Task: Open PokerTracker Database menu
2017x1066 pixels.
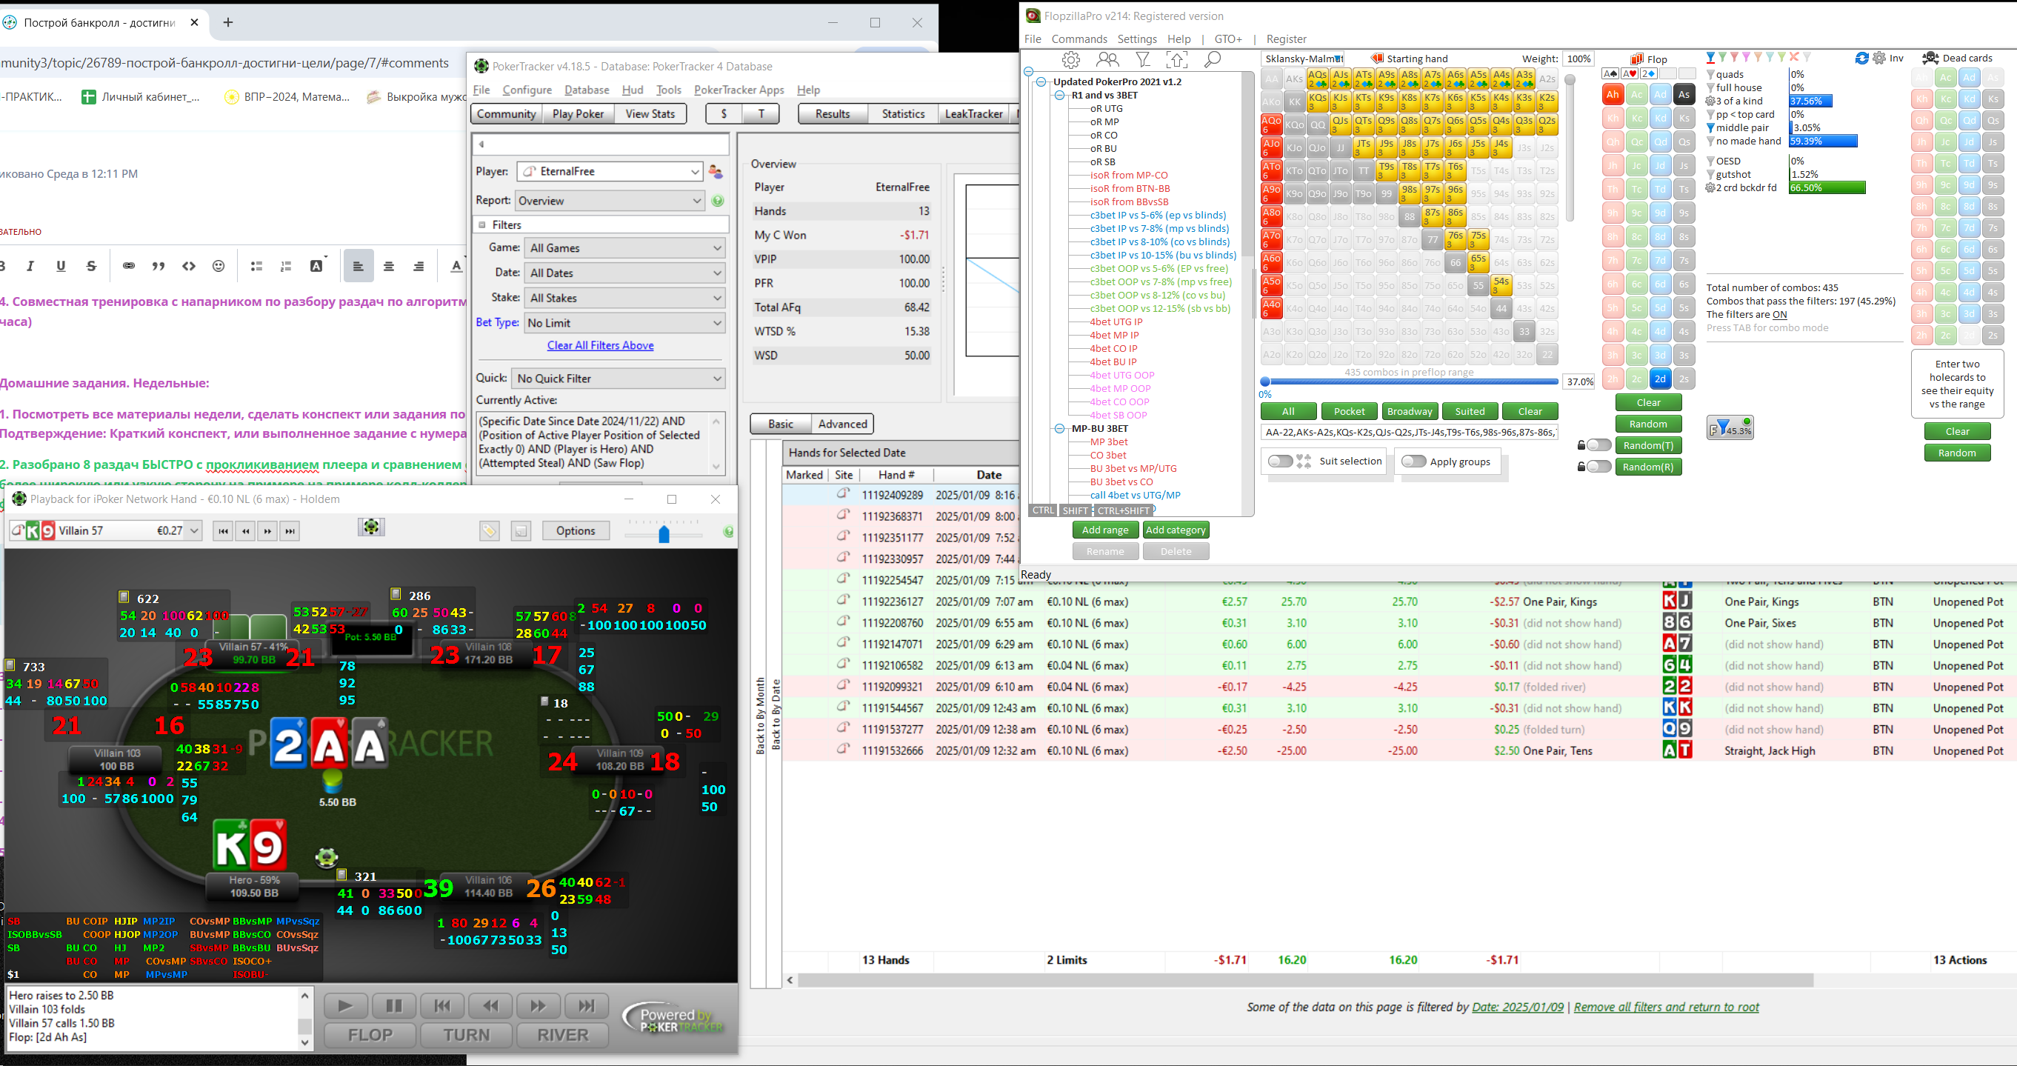Action: pyautogui.click(x=587, y=90)
